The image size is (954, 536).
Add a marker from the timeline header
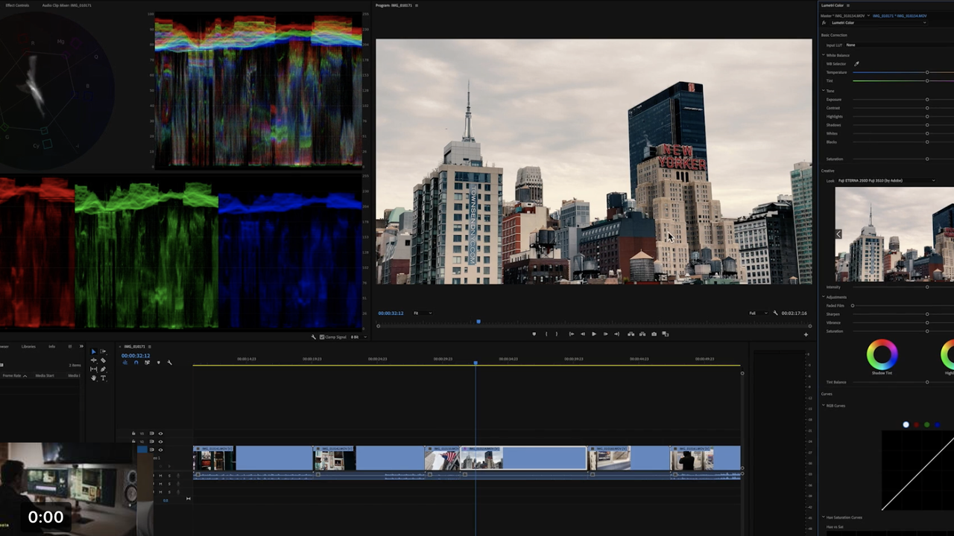click(x=159, y=363)
